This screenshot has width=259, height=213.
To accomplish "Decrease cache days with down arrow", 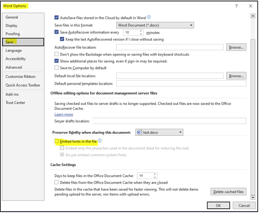I will [x=155, y=177].
